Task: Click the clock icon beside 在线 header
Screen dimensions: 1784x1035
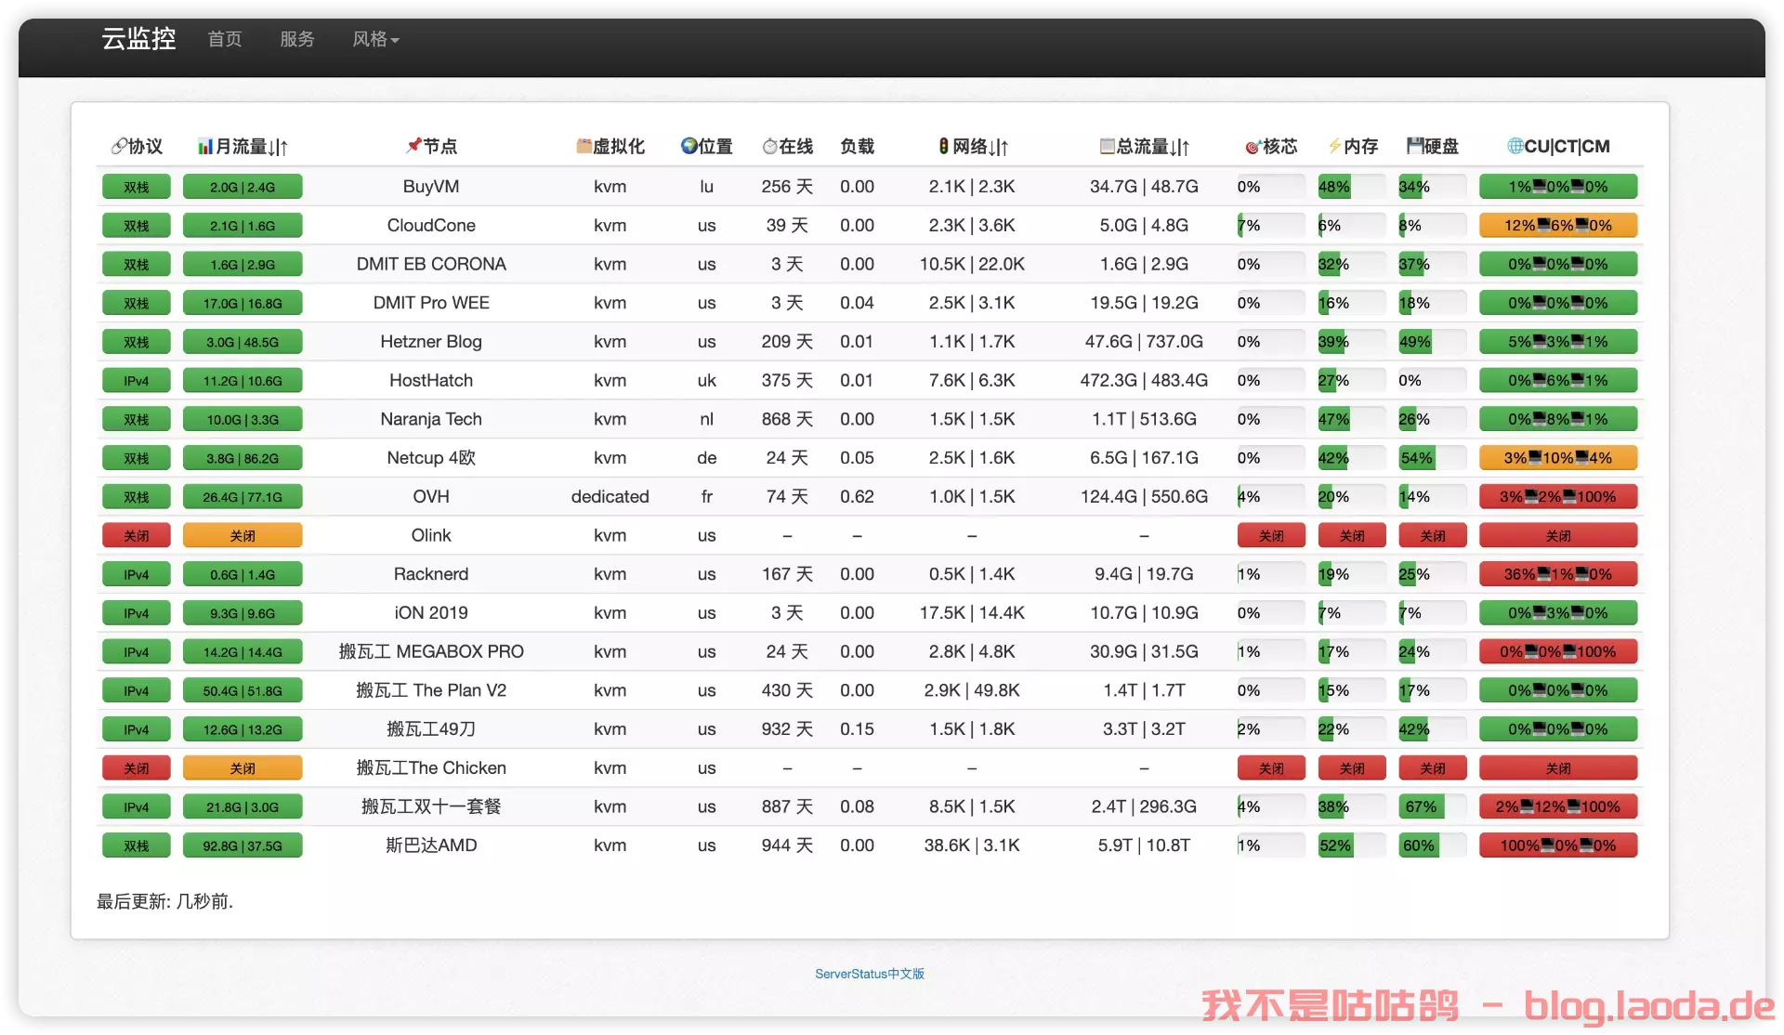Action: pyautogui.click(x=769, y=146)
